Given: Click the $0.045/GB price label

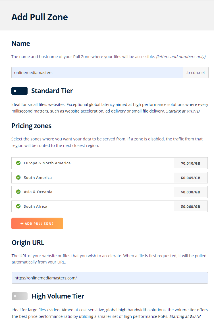Looking at the screenshot, I should (190, 178).
